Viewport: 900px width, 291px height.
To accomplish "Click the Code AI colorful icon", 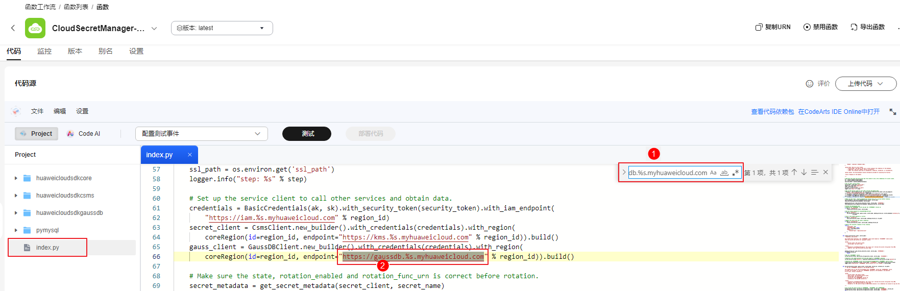I will [70, 134].
